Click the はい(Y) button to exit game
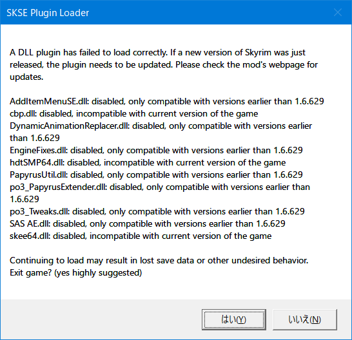Viewport: 352px width, 340px height. click(233, 319)
